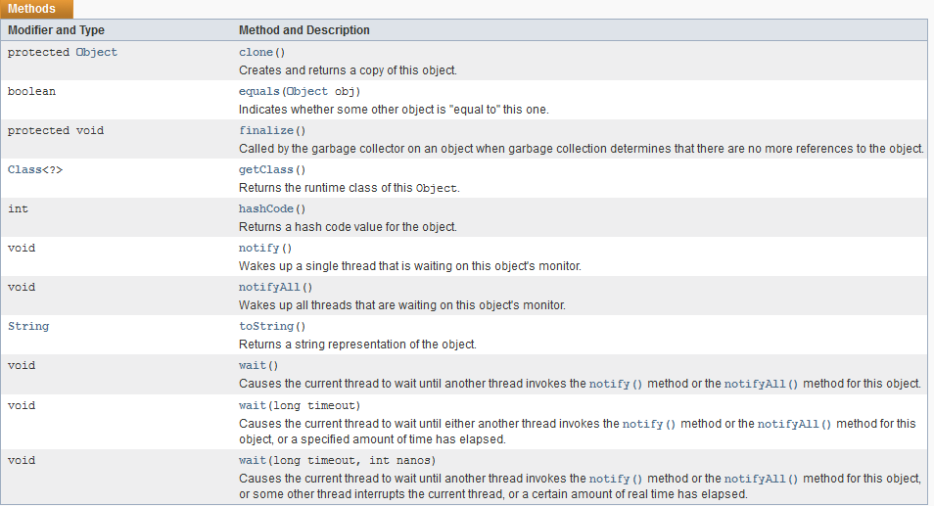The width and height of the screenshot is (934, 506).
Task: Go to the hashCode() method
Action: click(x=266, y=208)
